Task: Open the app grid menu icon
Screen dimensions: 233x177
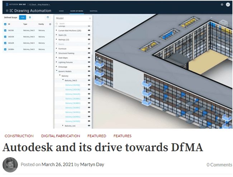Action: coord(6,11)
